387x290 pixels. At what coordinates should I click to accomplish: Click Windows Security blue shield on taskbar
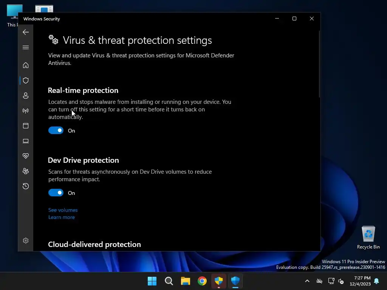tap(235, 281)
